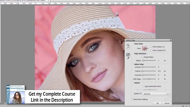Open the Output To dropdown
The width and height of the screenshot is (190, 107).
(x=156, y=94)
